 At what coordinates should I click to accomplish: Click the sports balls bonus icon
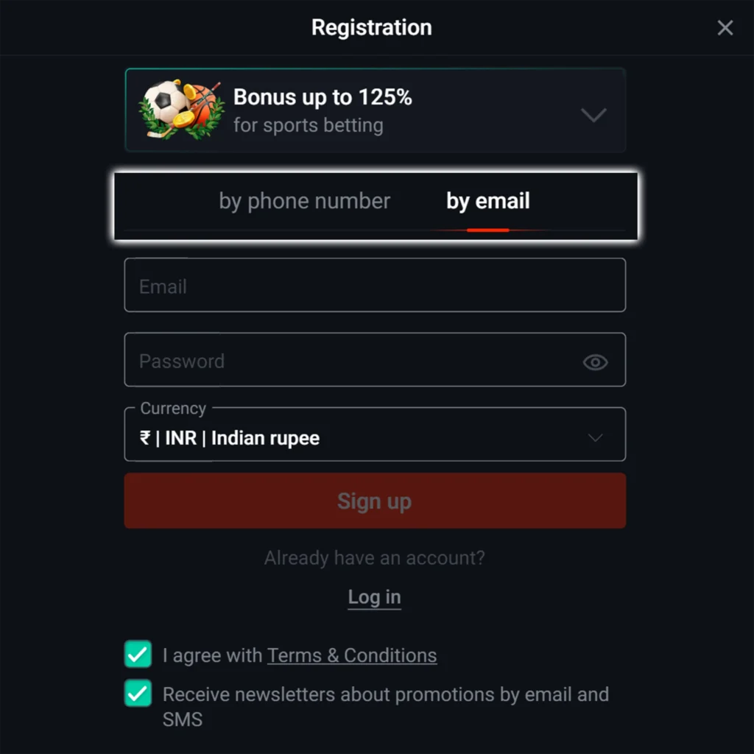click(x=181, y=110)
